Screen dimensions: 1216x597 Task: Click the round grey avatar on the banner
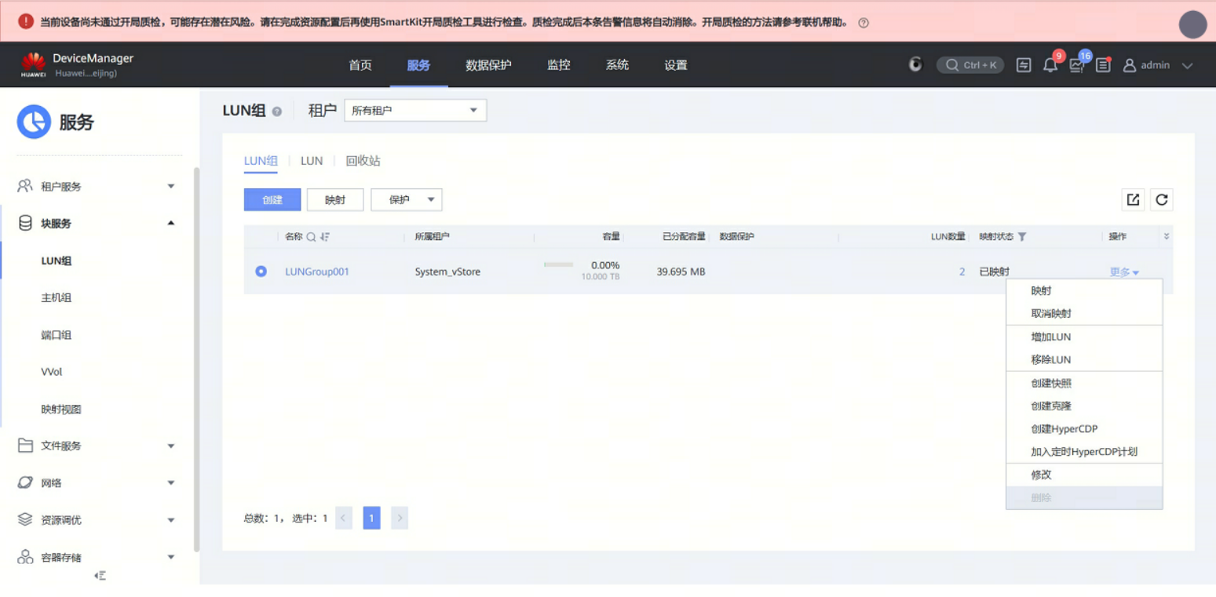(x=1192, y=25)
